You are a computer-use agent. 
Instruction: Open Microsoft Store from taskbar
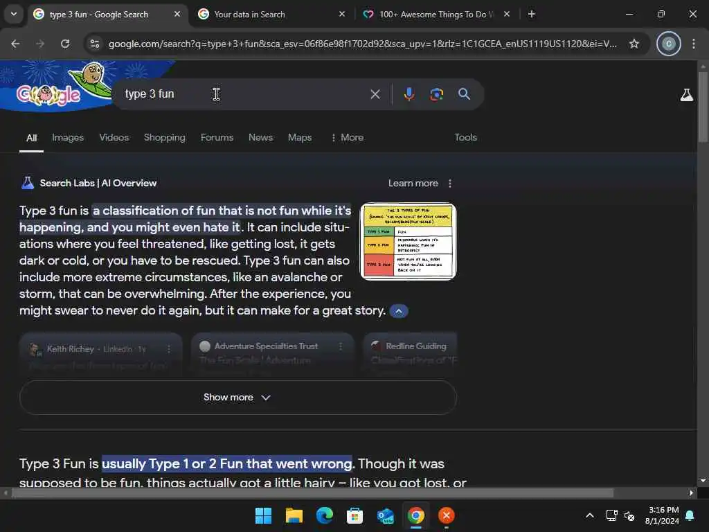click(x=354, y=515)
